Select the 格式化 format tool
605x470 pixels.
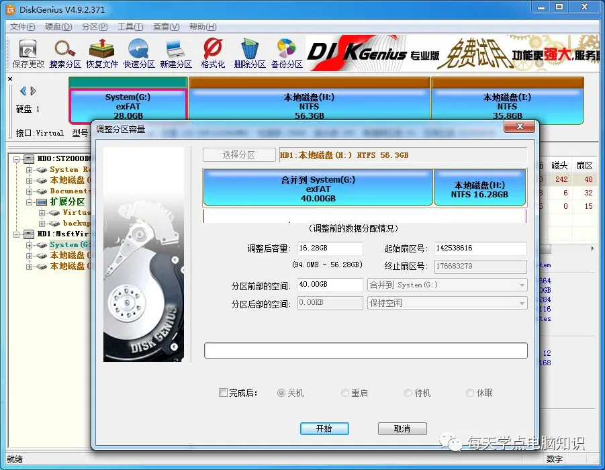point(213,54)
